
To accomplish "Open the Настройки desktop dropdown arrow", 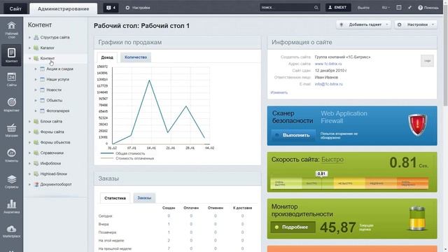I will coord(433,24).
